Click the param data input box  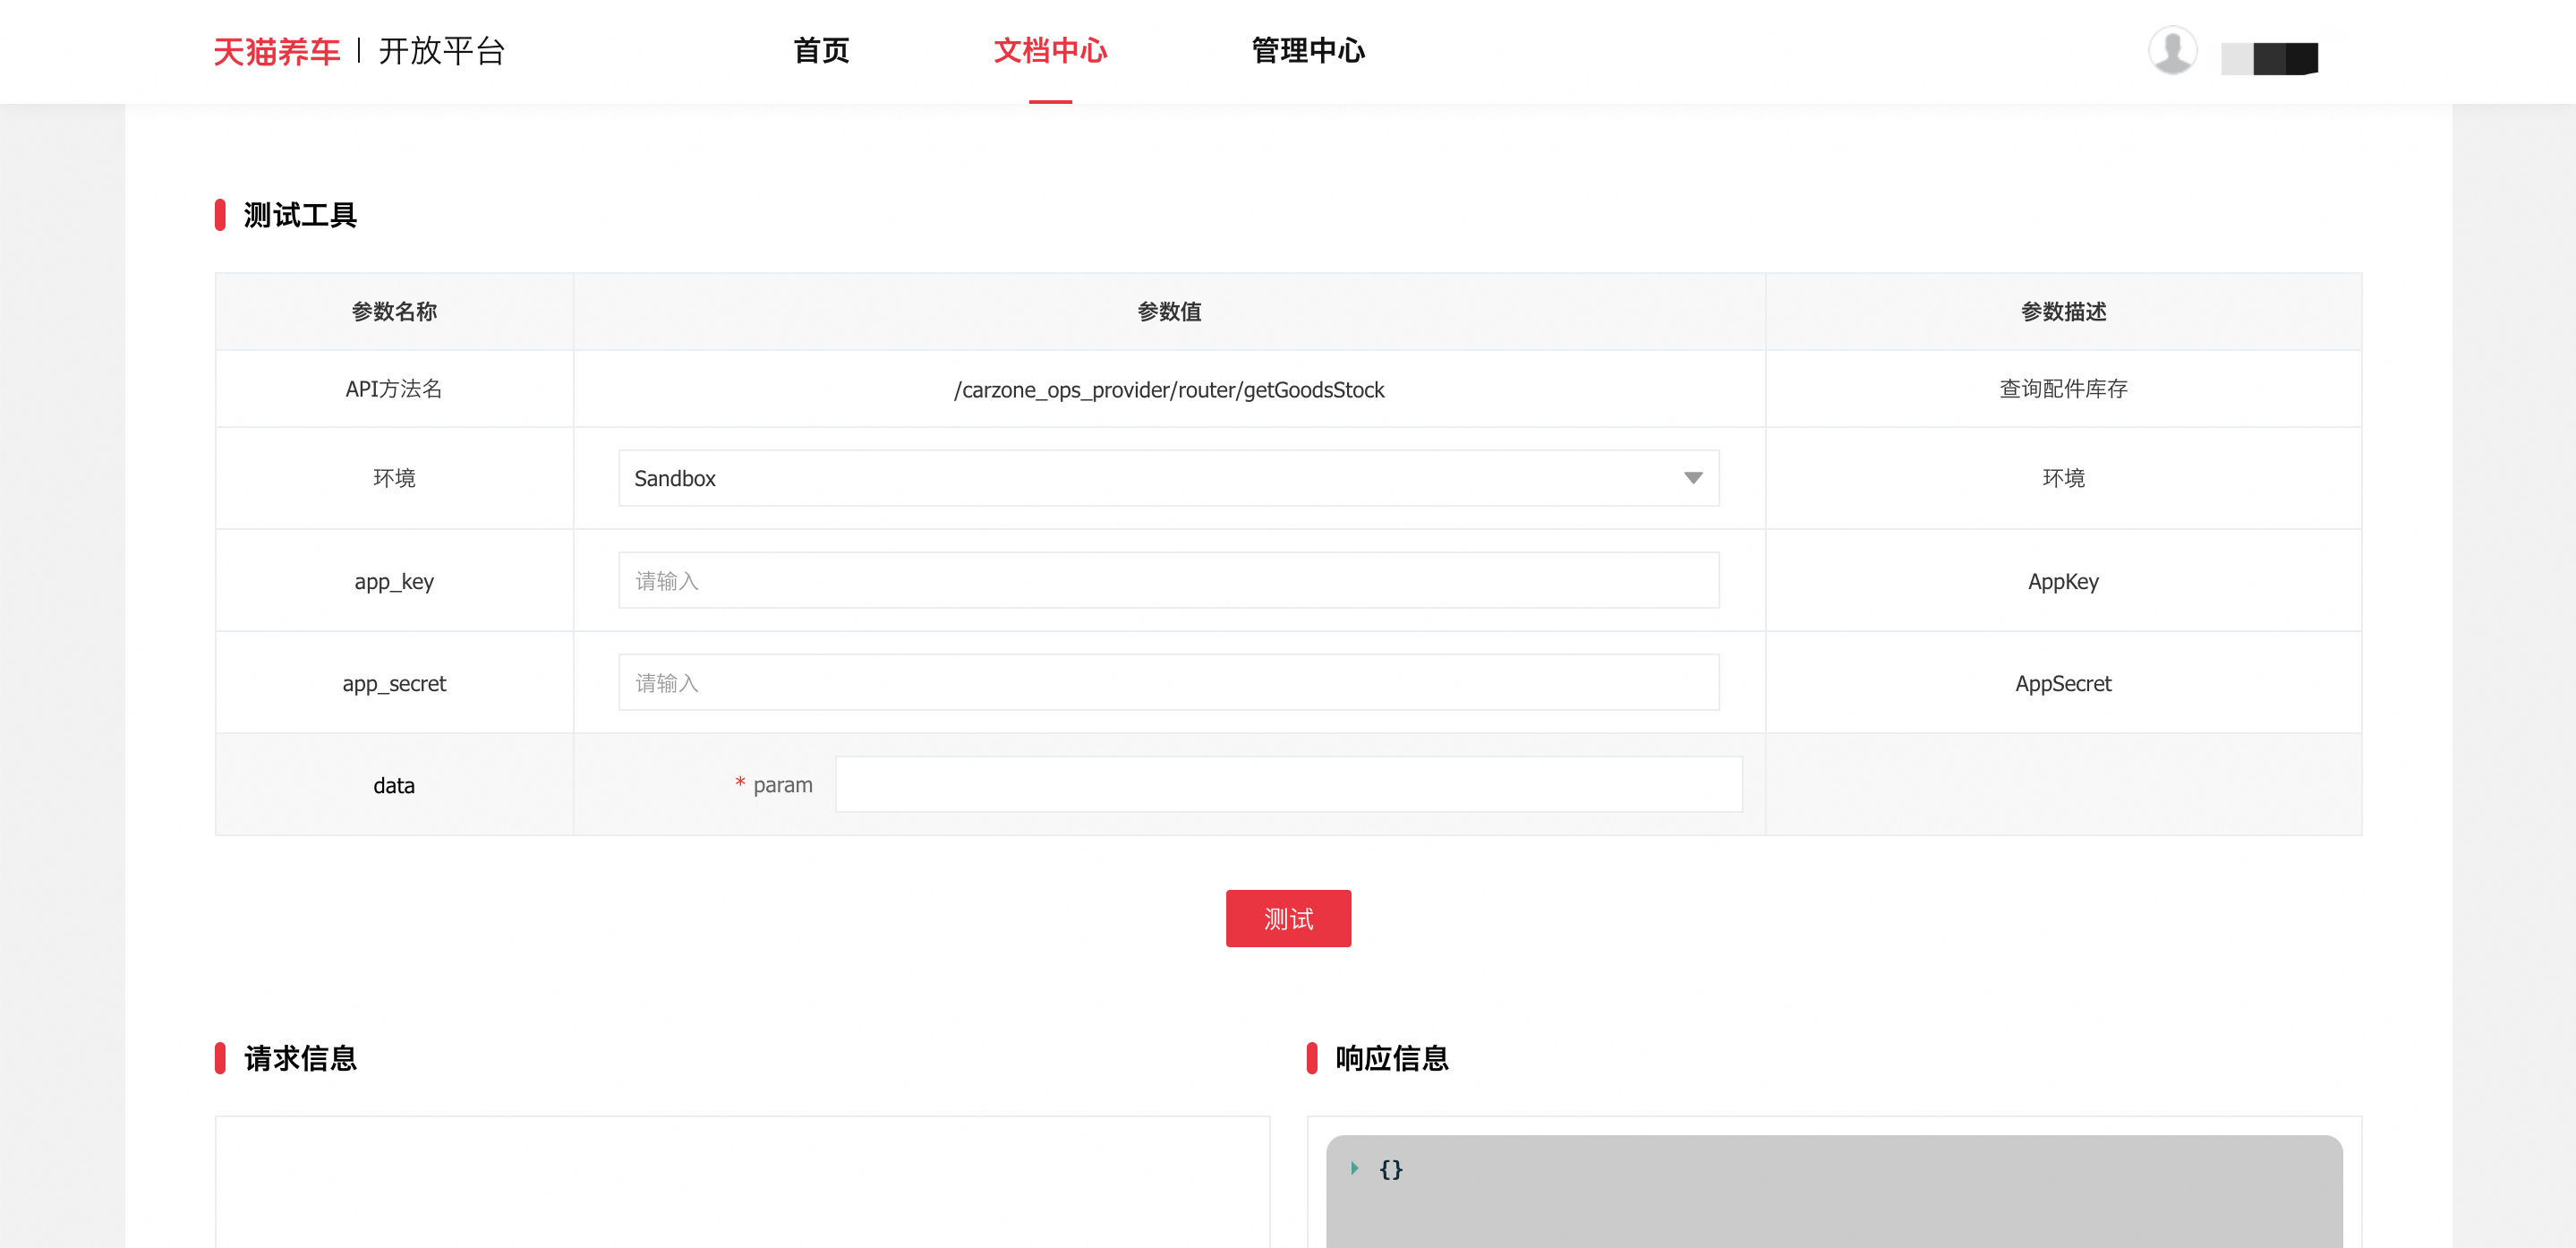pos(1288,785)
